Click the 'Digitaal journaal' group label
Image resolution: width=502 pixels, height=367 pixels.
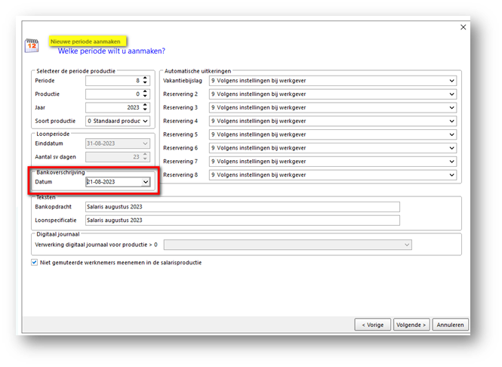pos(58,234)
